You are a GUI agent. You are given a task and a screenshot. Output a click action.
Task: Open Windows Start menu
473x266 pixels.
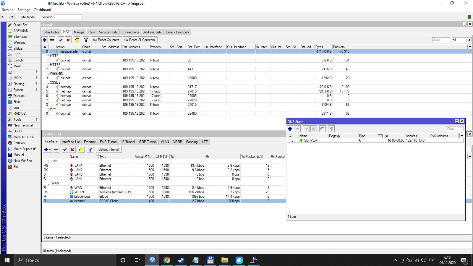click(x=7, y=260)
